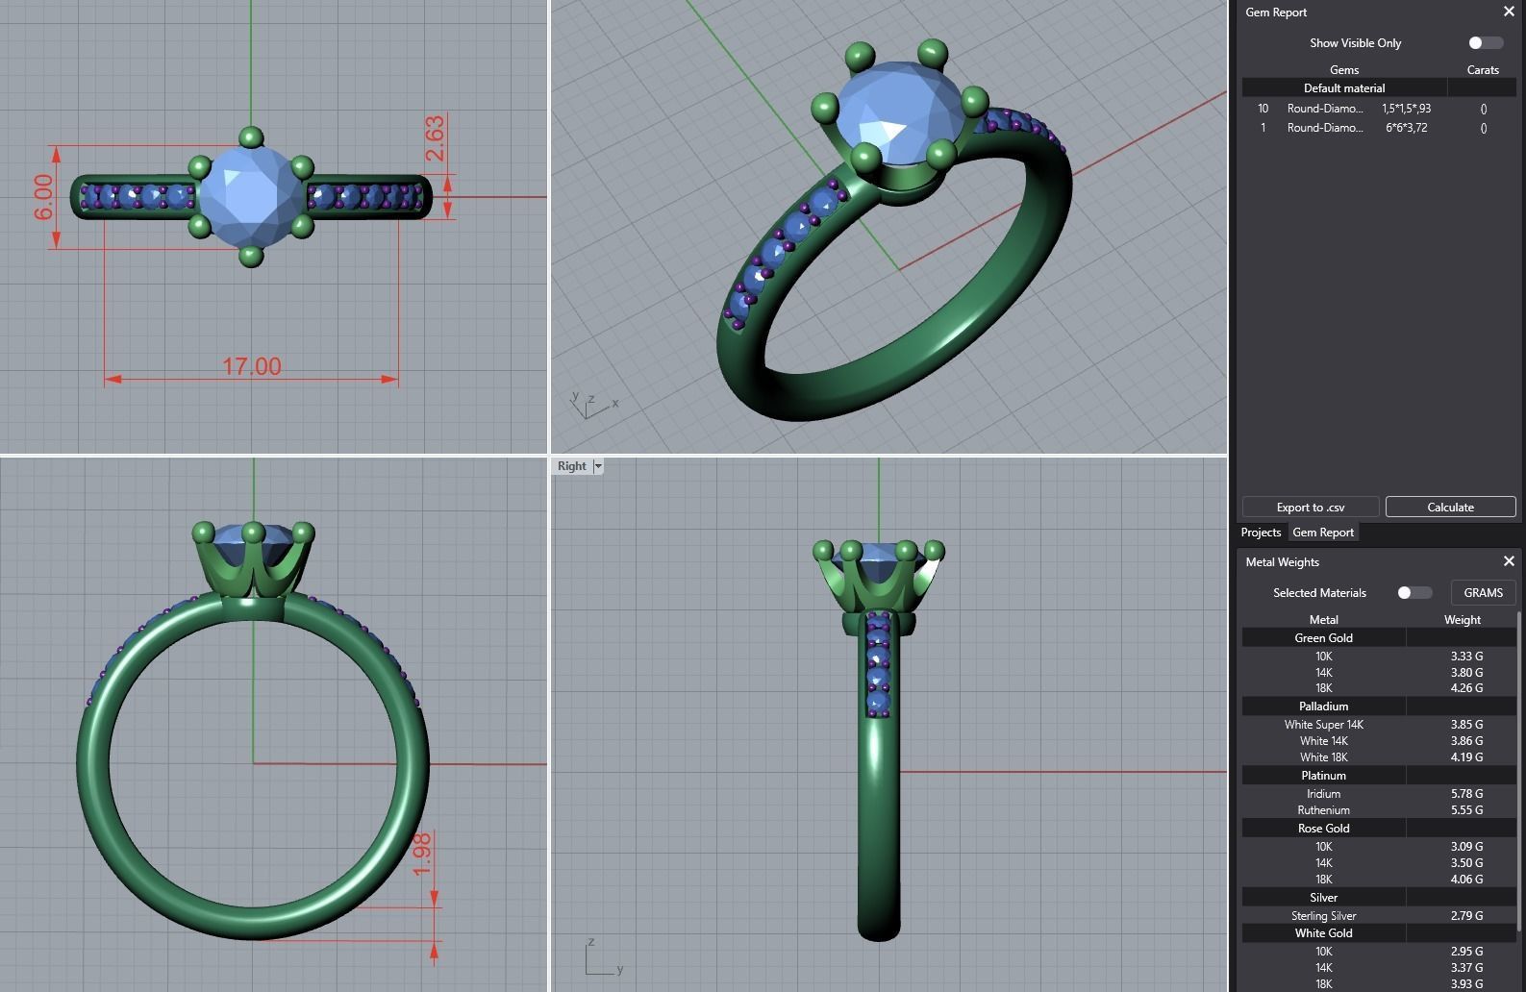Image resolution: width=1526 pixels, height=992 pixels.
Task: Click the Carats column header
Action: click(1483, 69)
